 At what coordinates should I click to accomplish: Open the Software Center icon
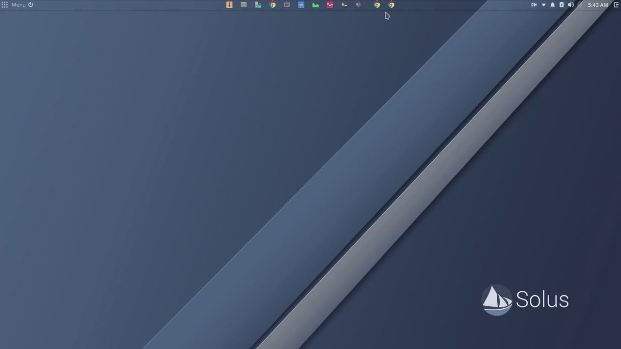pos(258,4)
